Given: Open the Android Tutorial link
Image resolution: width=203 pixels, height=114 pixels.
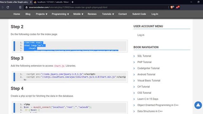Looking at the screenshot, I should 146,74.
